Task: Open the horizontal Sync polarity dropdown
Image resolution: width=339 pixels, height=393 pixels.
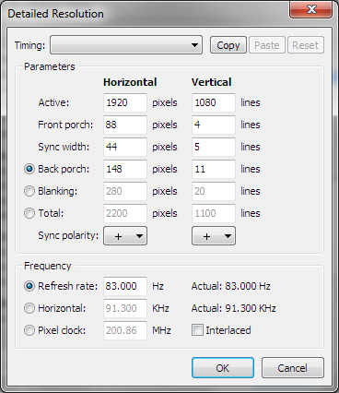Action: point(125,236)
